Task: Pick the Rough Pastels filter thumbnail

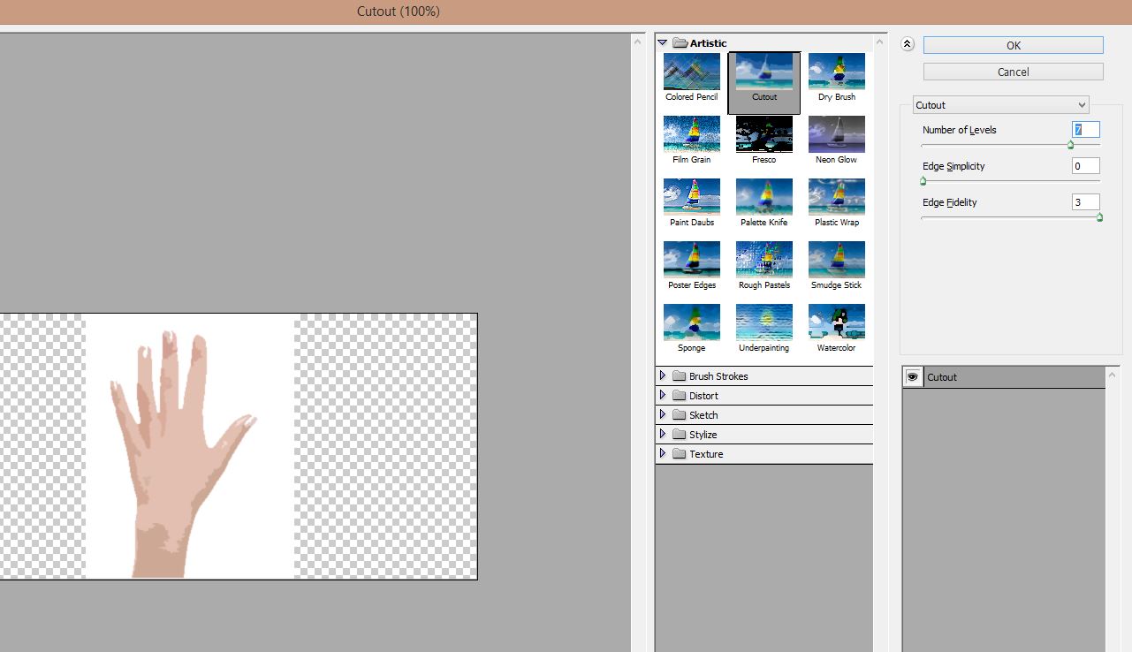Action: pos(764,261)
